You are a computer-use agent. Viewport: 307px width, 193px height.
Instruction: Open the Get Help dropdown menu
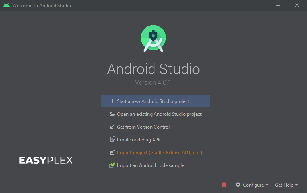coord(287,185)
